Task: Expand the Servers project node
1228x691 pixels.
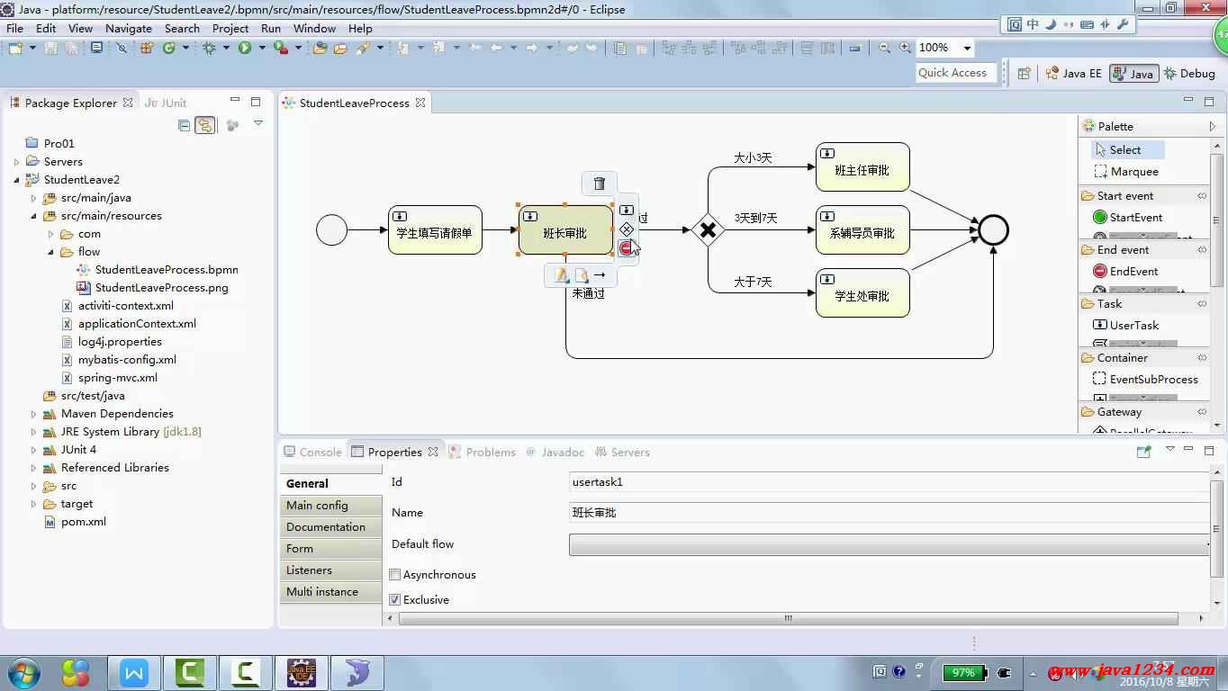Action: point(16,162)
